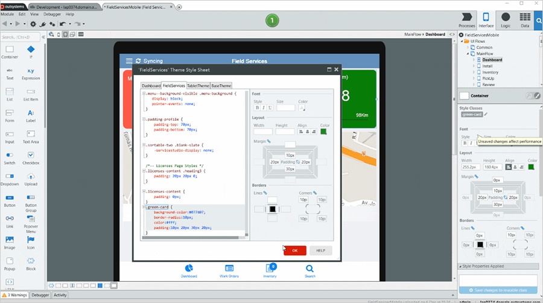
Task: Choose the Input widget
Action: coord(10,137)
